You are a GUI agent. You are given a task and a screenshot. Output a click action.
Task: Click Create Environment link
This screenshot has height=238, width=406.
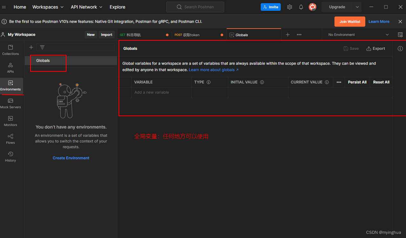coord(71,158)
